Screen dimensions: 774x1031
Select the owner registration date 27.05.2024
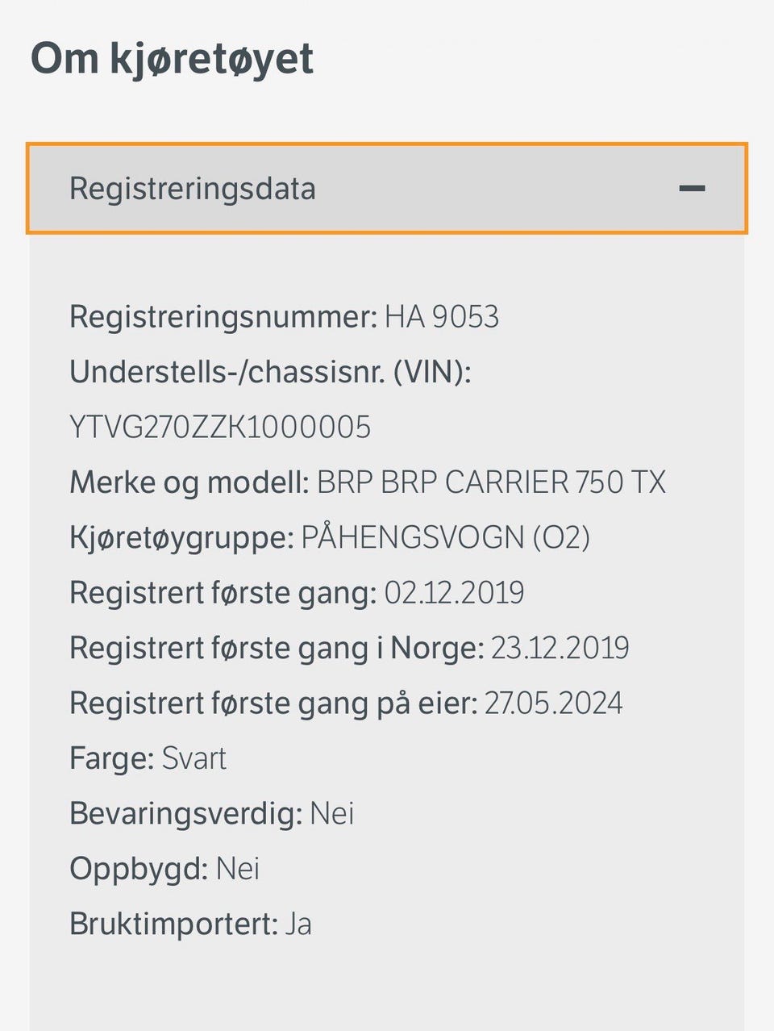click(553, 703)
